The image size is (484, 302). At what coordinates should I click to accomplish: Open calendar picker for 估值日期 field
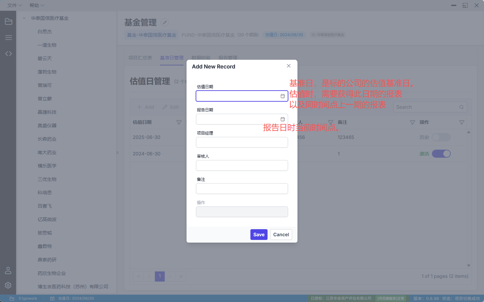283,96
